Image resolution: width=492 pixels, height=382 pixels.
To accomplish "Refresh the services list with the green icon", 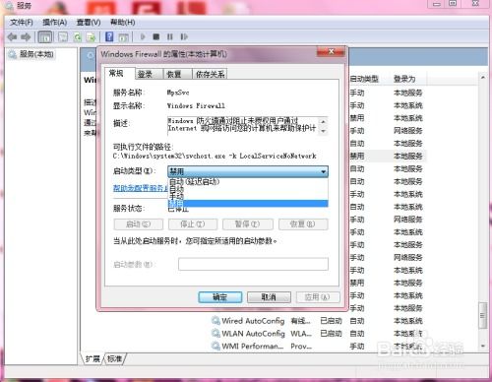I will [78, 36].
